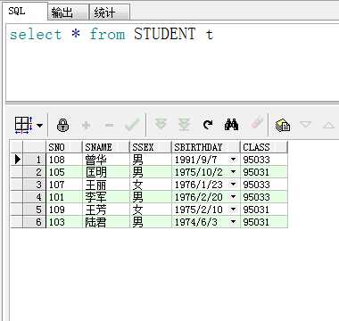Click the CLASS cell in 陆君's row
This screenshot has height=321, width=339.
point(264,222)
